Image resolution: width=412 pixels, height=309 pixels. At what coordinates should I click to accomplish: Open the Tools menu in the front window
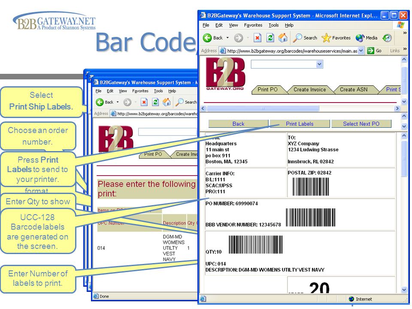[273, 25]
